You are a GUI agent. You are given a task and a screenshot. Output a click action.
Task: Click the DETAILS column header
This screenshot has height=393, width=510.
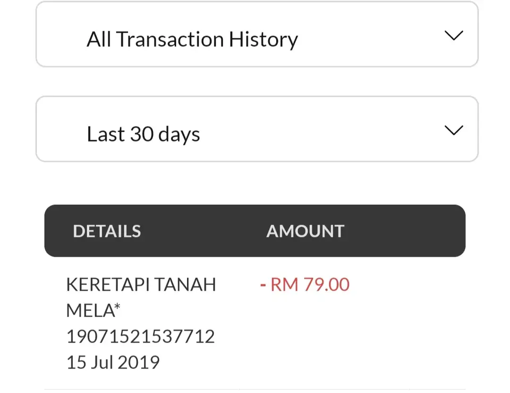coord(107,231)
